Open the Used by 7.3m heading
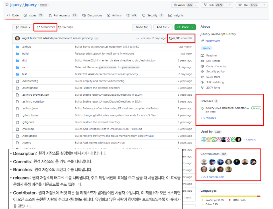273x209 pixels. pyautogui.click(x=211, y=132)
